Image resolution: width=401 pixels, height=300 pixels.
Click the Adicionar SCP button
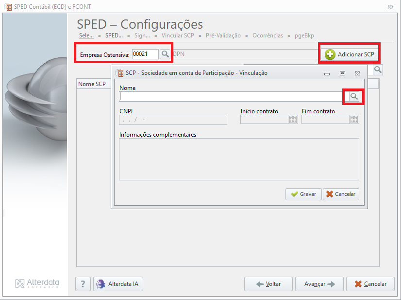[x=350, y=54]
